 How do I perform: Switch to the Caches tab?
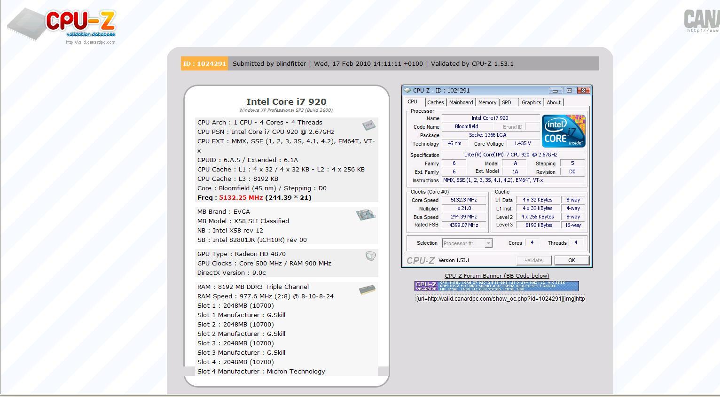coord(435,102)
